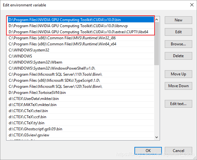Select CTEX\CTeX\ty\bin entry
The image size is (197, 160).
pyautogui.click(x=81, y=123)
